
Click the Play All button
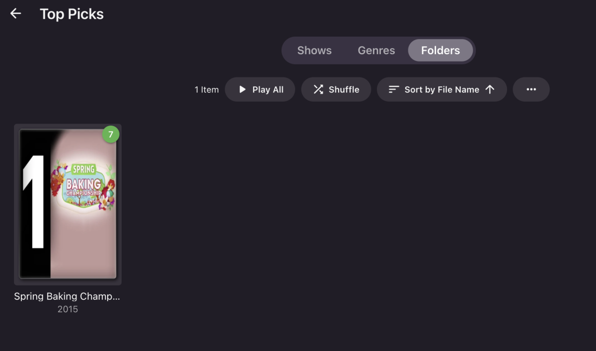tap(260, 89)
